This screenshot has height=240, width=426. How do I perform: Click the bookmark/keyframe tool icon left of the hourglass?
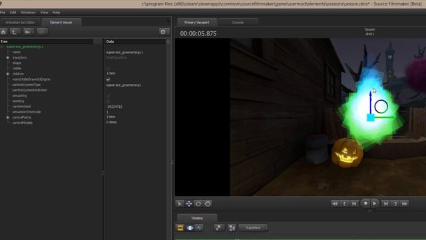[x=219, y=228]
